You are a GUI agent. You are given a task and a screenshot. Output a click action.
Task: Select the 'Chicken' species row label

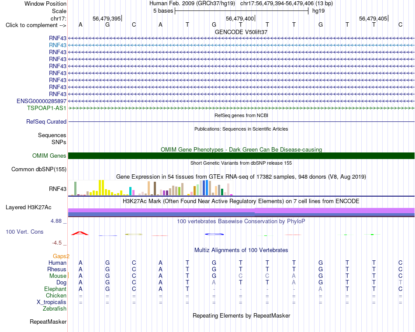[56, 296]
